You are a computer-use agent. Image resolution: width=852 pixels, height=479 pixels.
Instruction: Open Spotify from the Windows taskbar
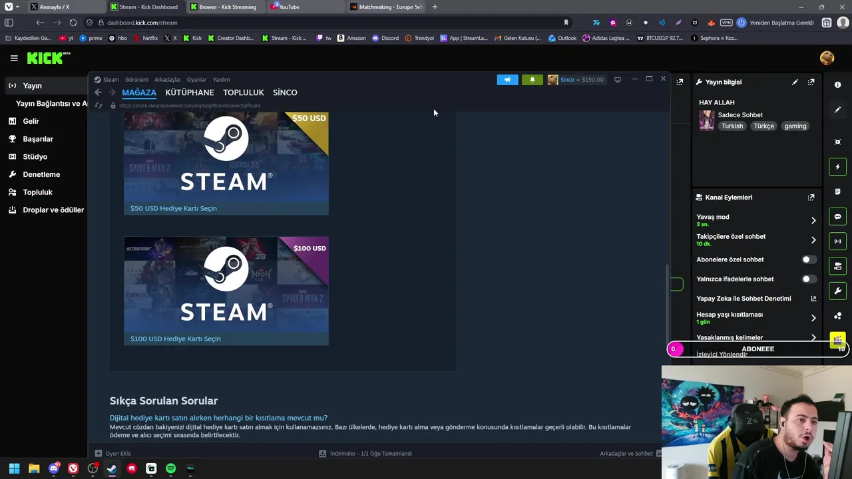[170, 468]
